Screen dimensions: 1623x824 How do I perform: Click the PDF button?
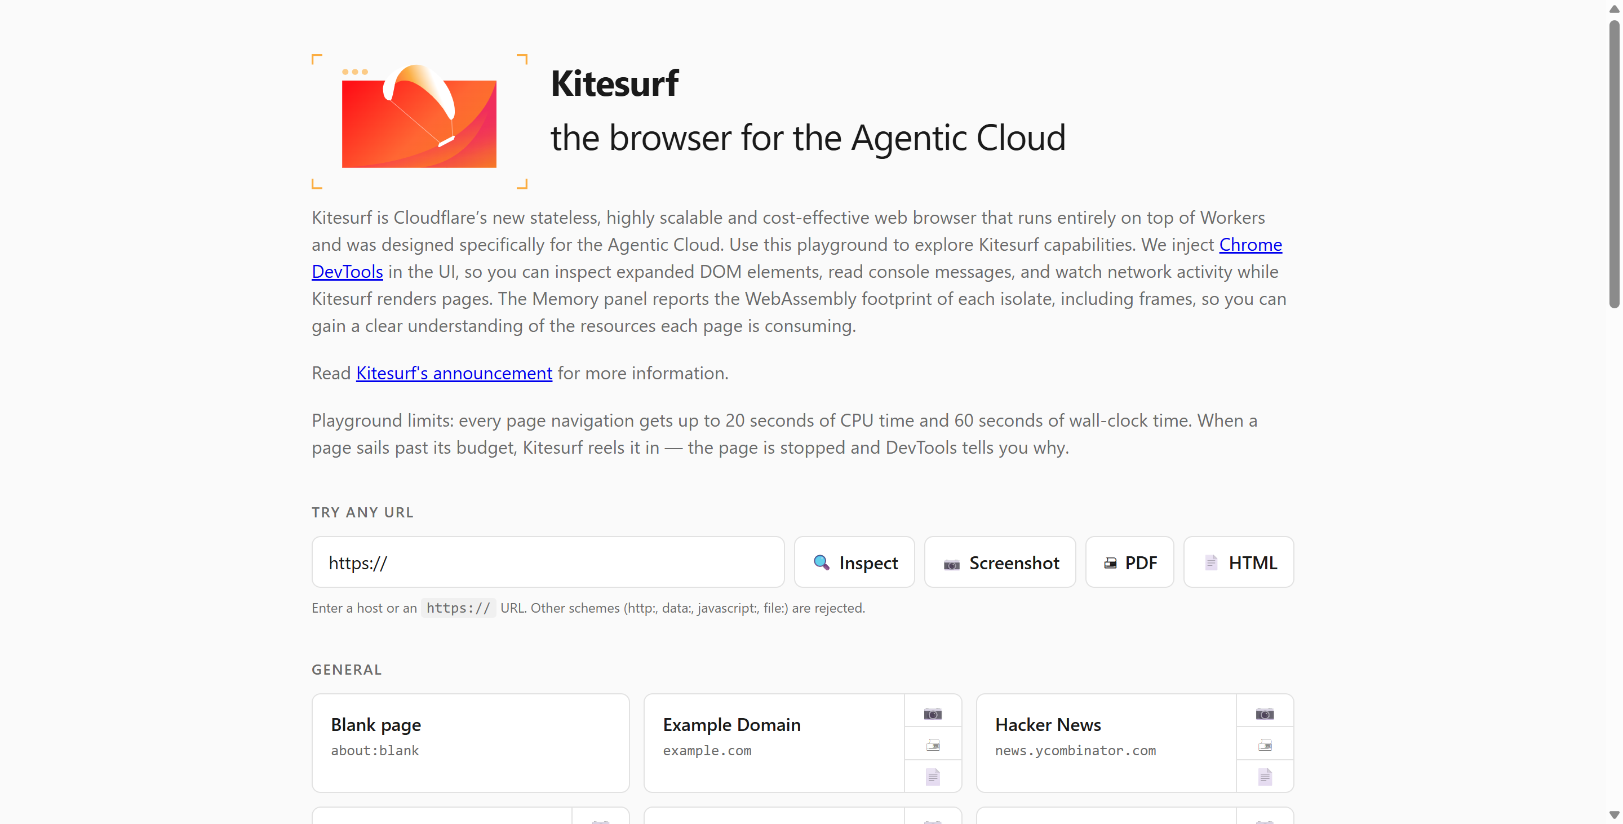pos(1130,562)
